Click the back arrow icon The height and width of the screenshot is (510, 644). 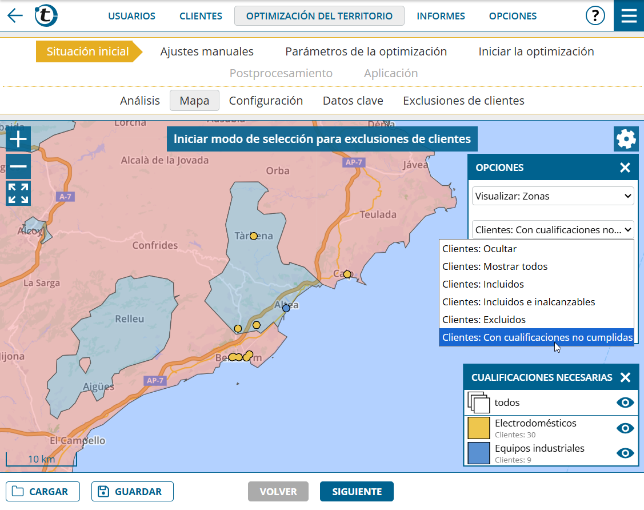15,15
